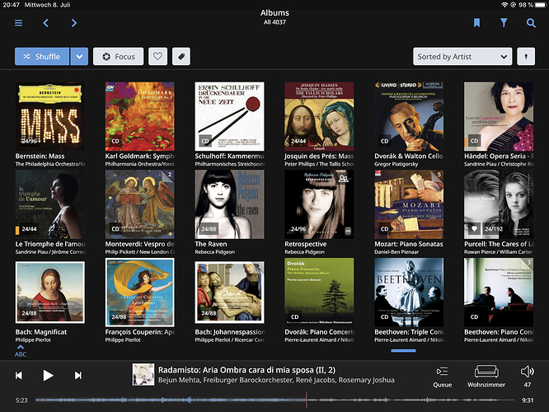
Task: Reverse sort order with the arrow button
Action: [526, 56]
